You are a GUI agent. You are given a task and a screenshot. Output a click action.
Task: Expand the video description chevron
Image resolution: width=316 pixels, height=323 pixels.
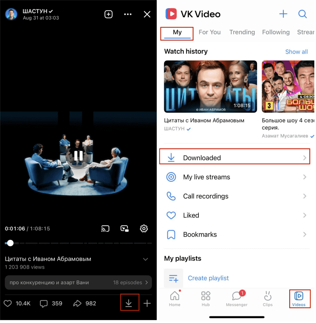tap(145, 259)
